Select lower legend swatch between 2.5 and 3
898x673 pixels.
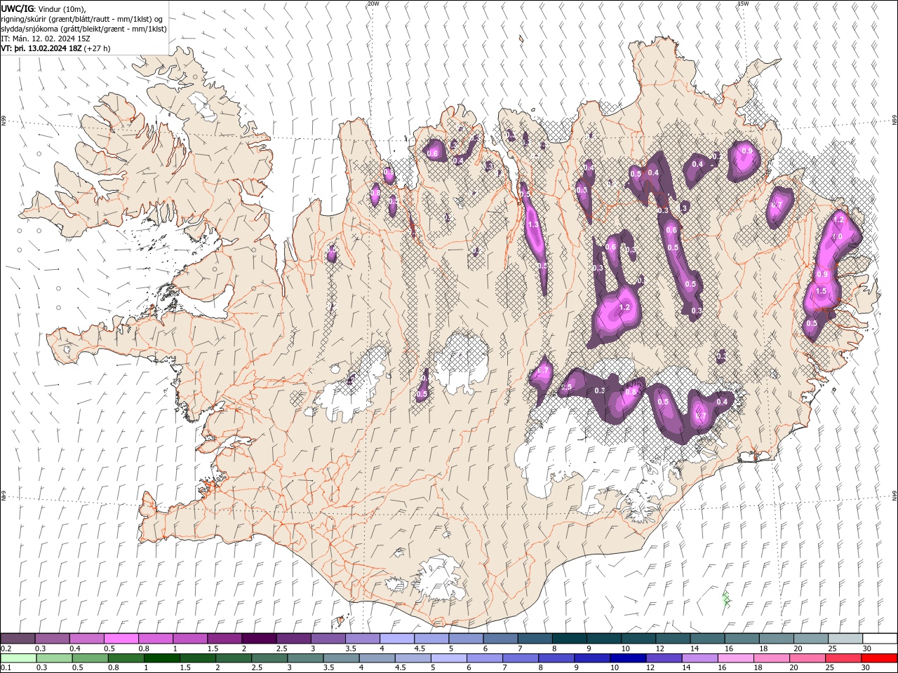[x=269, y=658]
